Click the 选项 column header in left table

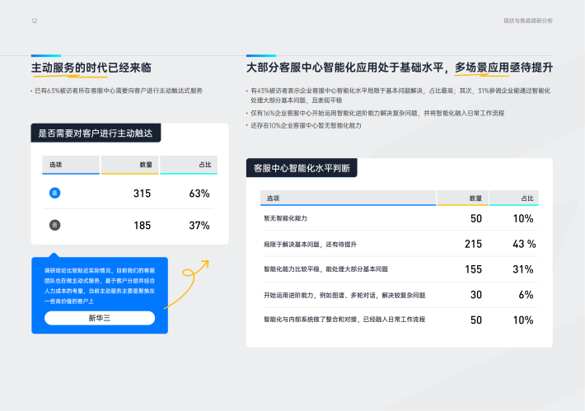click(55, 166)
